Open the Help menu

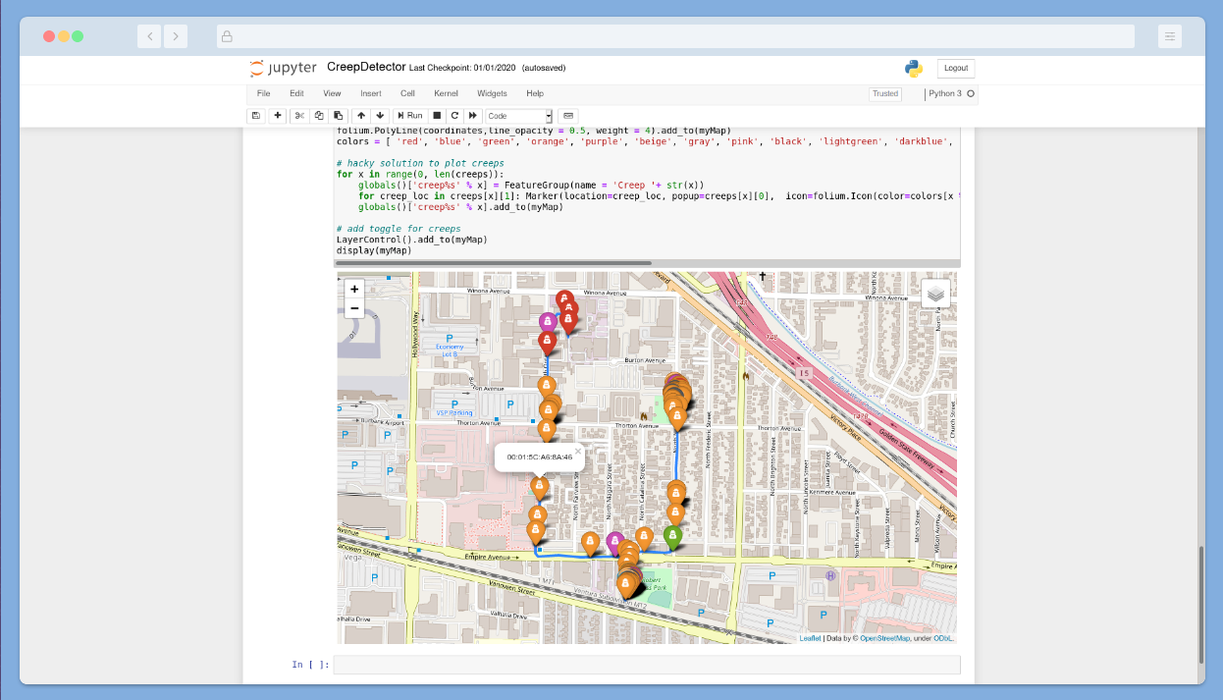click(x=535, y=93)
